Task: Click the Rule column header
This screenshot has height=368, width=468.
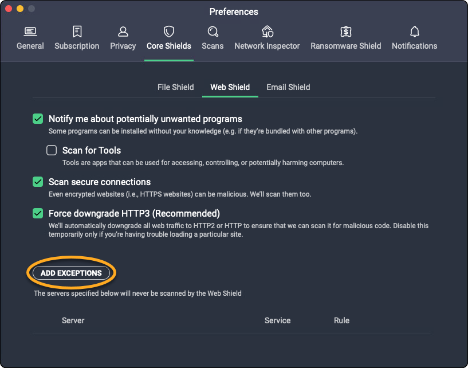Action: [341, 320]
